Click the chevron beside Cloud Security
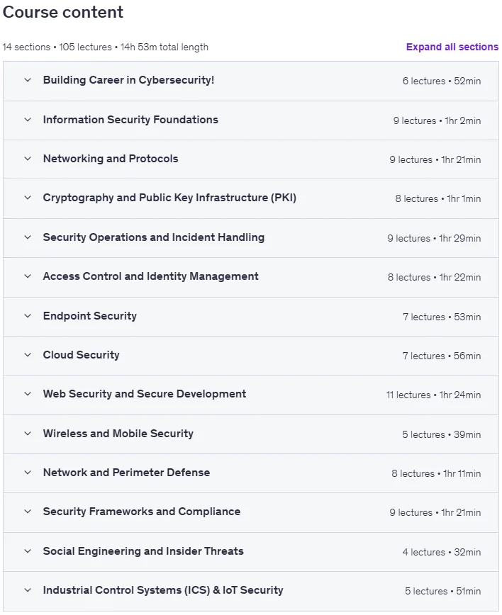 click(28, 354)
